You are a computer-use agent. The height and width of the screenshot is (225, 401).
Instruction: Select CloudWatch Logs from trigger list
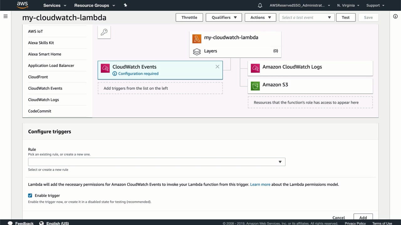click(44, 100)
